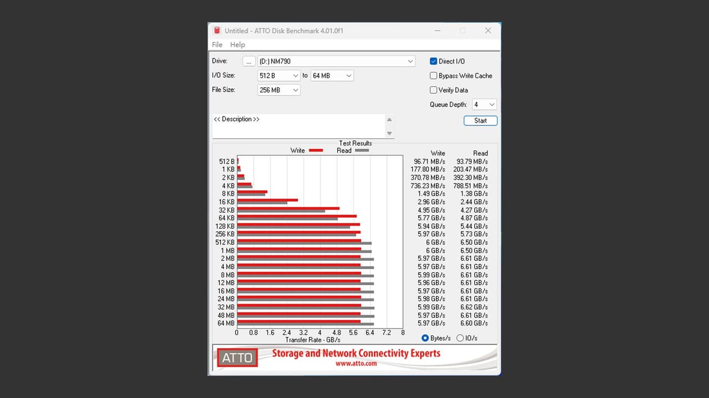Screen dimensions: 709x398
Task: Minimize the ATTO Disk Benchmark window
Action: (437, 30)
